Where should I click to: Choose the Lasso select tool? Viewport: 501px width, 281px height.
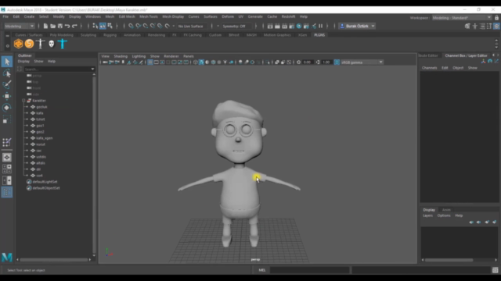coord(7,73)
